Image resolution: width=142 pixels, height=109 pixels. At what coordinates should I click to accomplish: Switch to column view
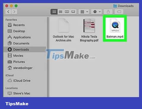click(x=67, y=12)
